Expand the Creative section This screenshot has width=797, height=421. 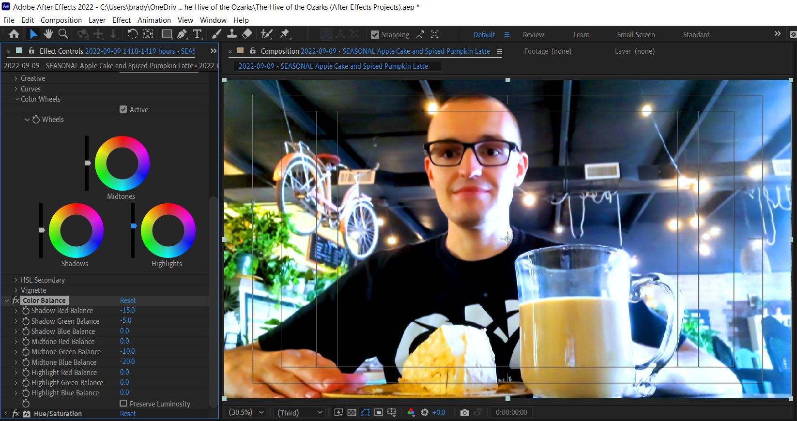click(16, 78)
